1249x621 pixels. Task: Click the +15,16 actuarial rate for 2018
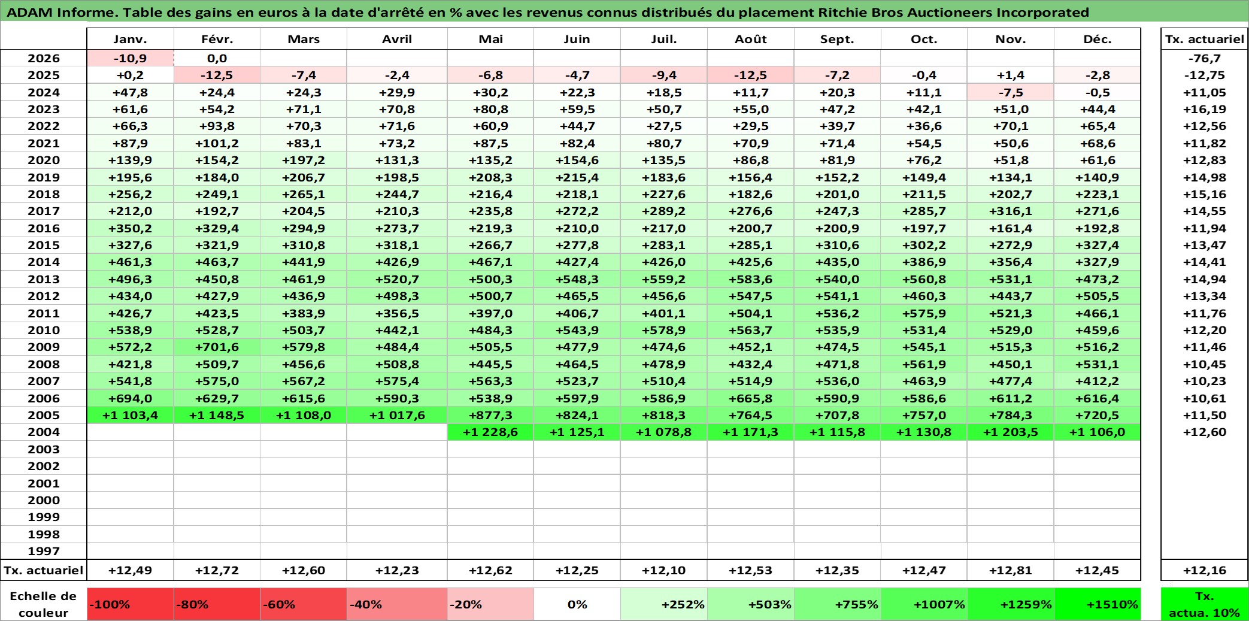pyautogui.click(x=1205, y=194)
